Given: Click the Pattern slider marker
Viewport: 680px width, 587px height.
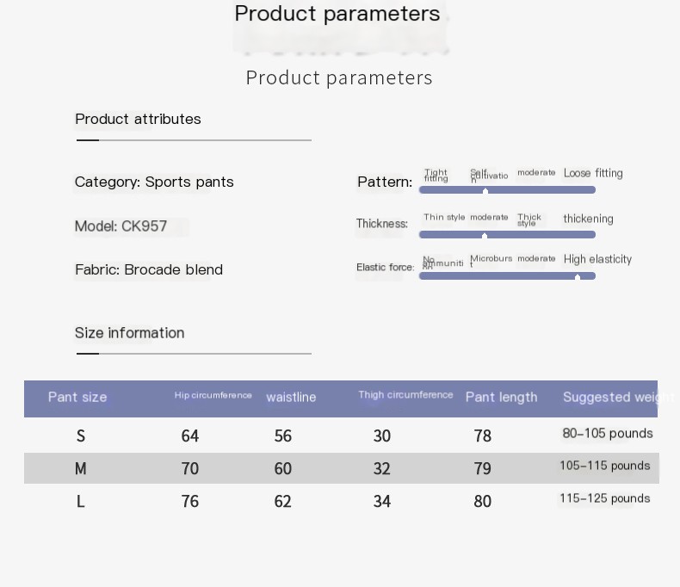Looking at the screenshot, I should click(x=485, y=191).
